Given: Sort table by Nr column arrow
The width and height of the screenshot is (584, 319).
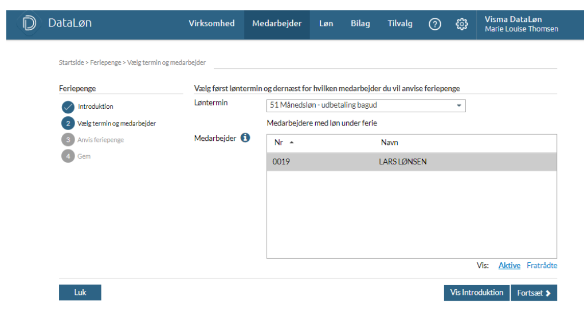Looking at the screenshot, I should [292, 143].
